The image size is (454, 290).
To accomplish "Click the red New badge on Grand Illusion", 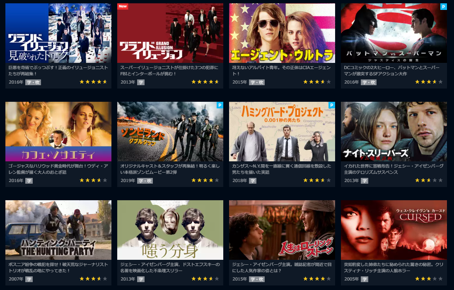I will (123, 6).
